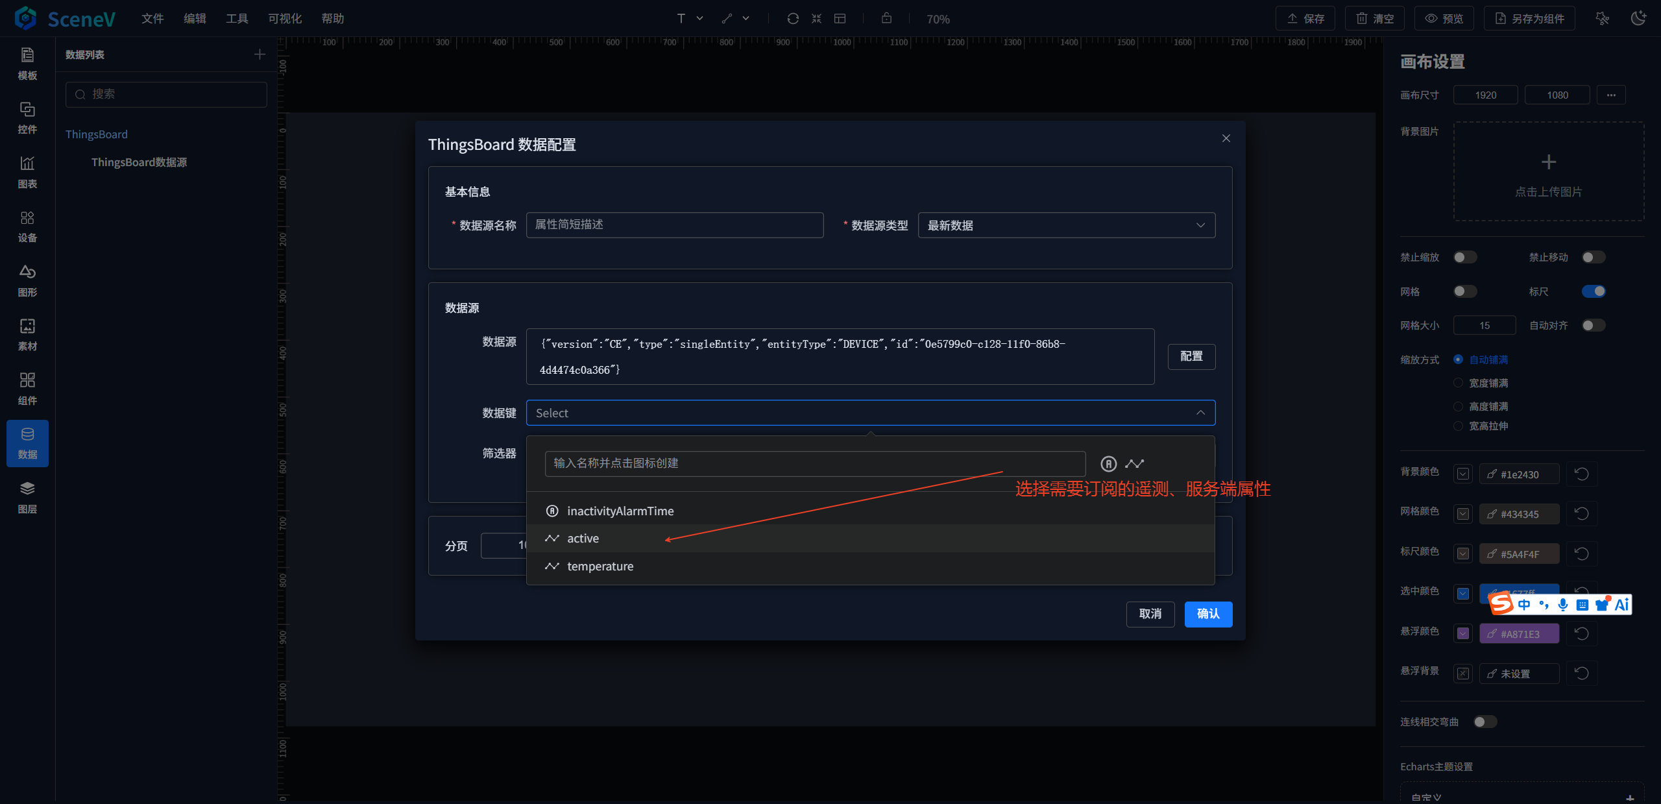The image size is (1661, 804).
Task: Click the cursor effect icon near top right
Action: pos(1602,18)
